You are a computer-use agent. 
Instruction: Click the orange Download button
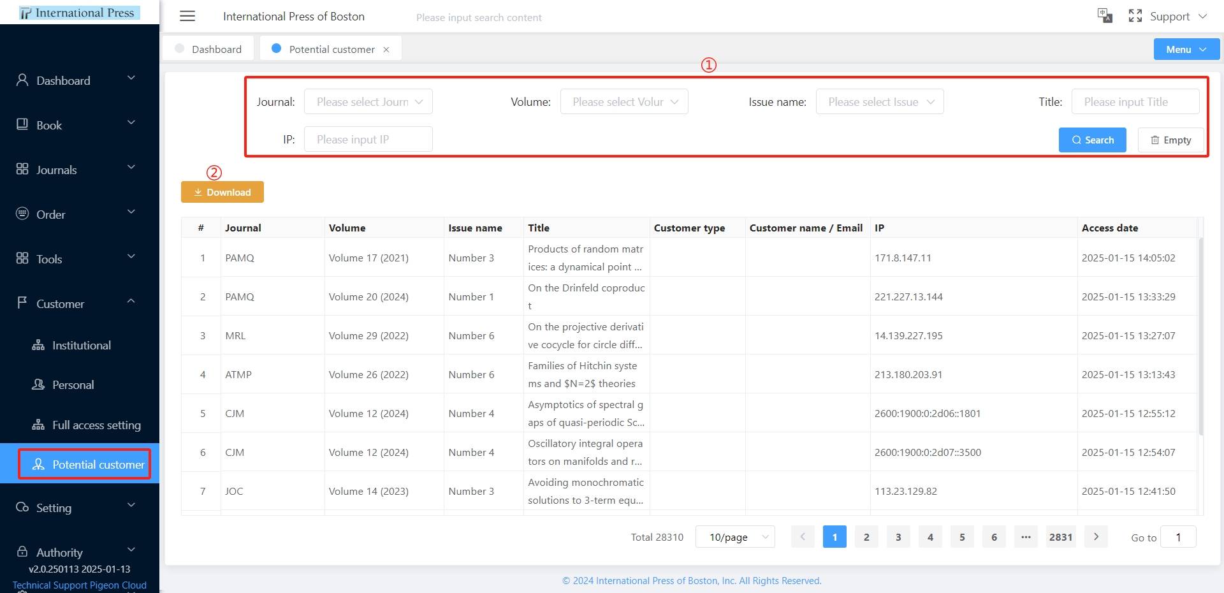[x=222, y=192]
